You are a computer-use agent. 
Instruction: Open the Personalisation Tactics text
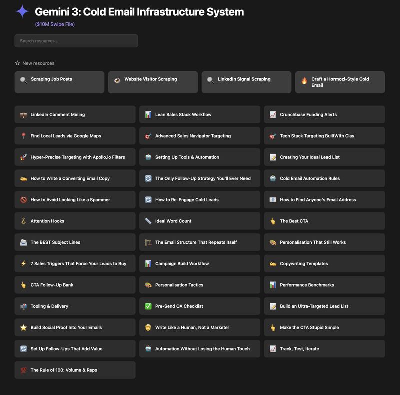[x=179, y=285]
